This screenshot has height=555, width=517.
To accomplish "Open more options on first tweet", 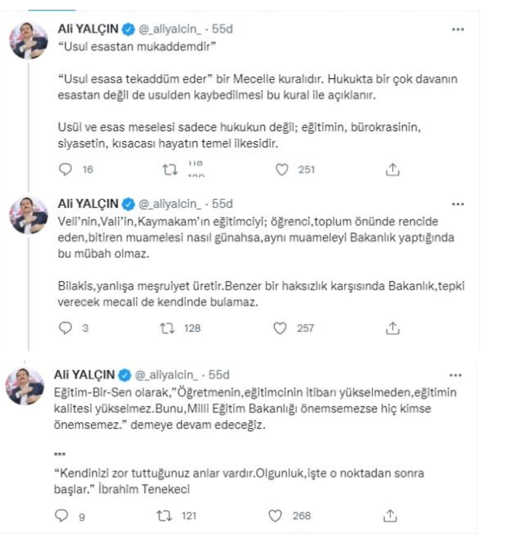I will tap(458, 30).
